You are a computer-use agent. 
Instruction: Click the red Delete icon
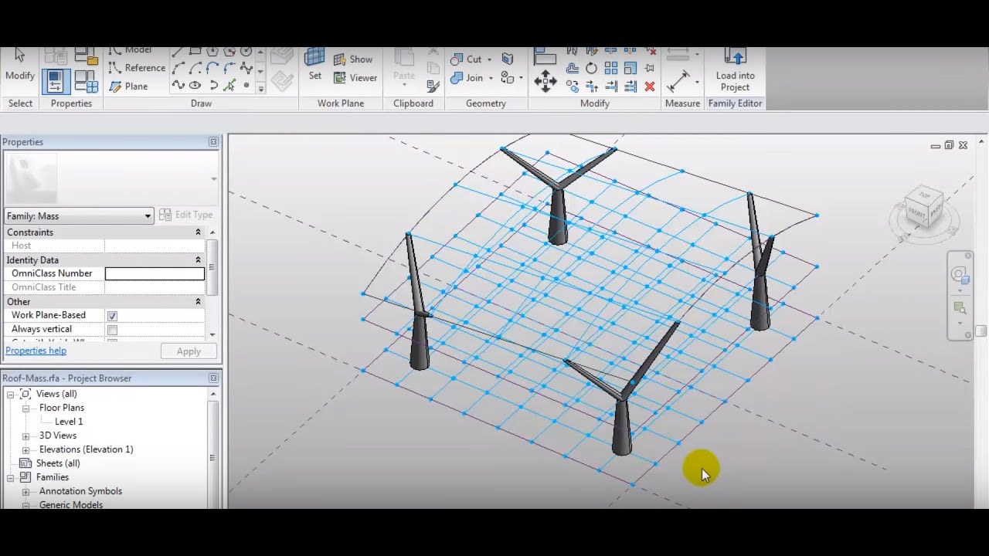pyautogui.click(x=650, y=86)
